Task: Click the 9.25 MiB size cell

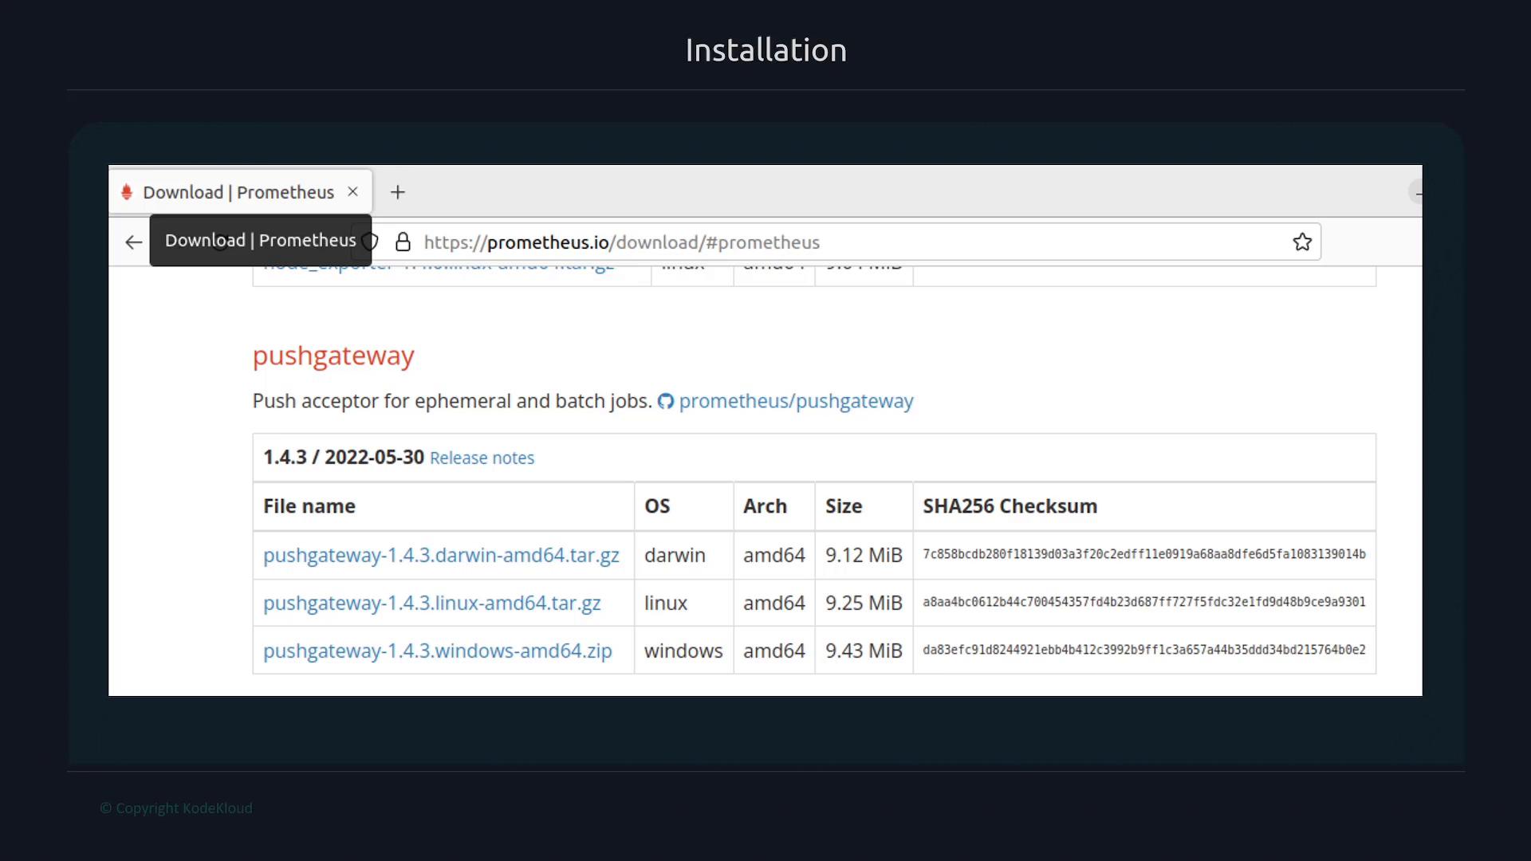Action: click(864, 603)
